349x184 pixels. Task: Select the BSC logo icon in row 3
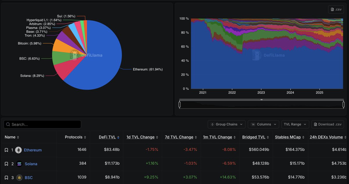(x=19, y=178)
